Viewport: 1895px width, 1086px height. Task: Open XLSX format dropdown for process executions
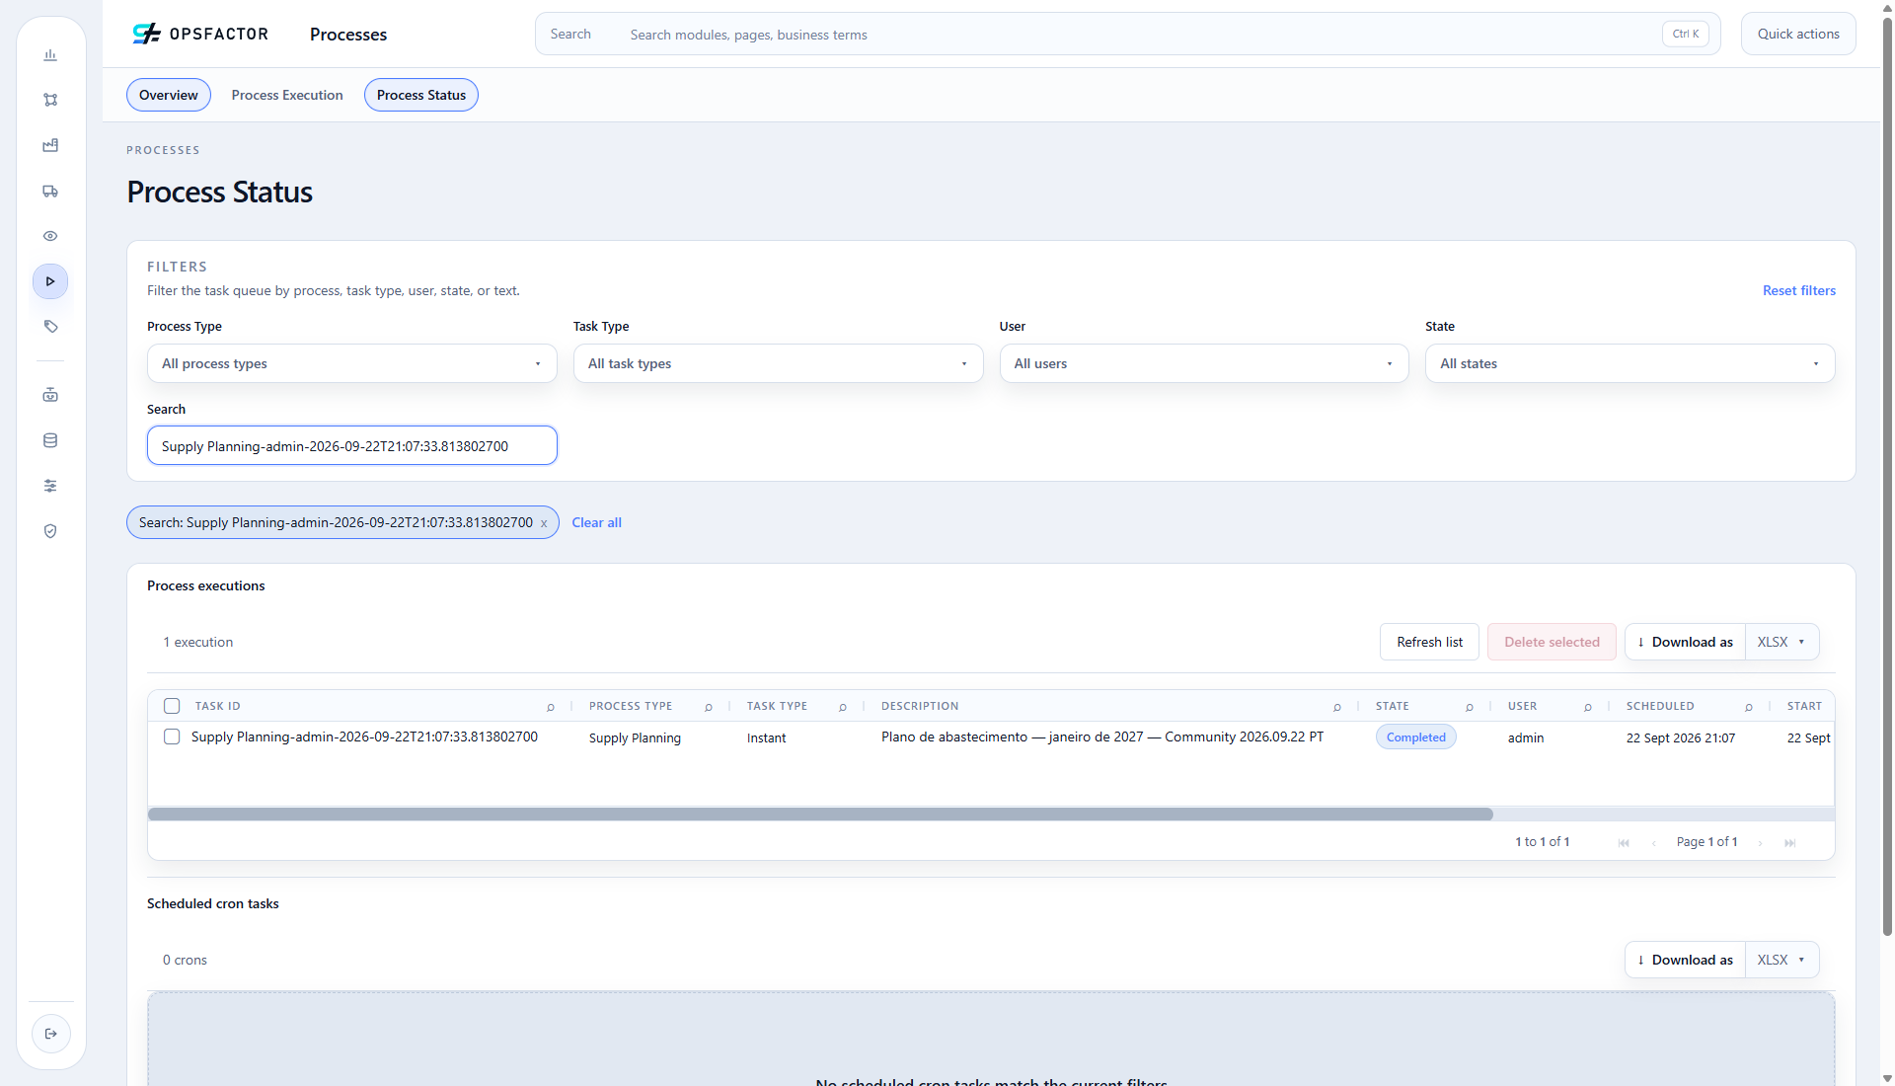pyautogui.click(x=1781, y=642)
